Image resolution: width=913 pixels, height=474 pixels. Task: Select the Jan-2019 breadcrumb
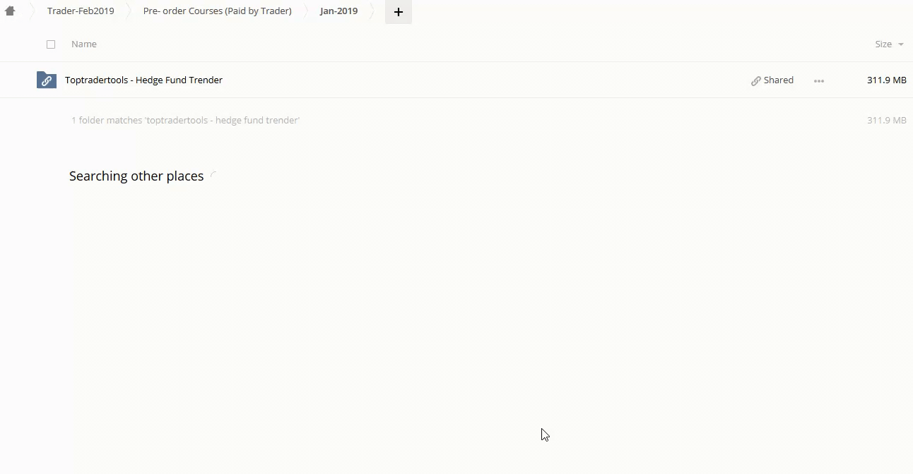point(338,11)
